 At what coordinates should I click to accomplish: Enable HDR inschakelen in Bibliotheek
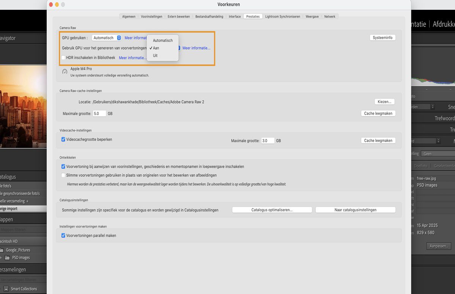coord(63,57)
